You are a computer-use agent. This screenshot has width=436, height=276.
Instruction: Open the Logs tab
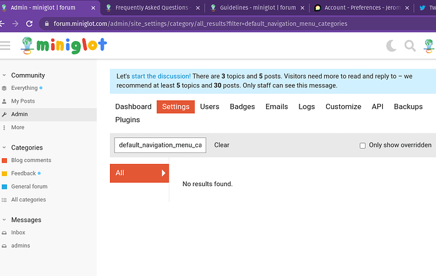(x=306, y=107)
